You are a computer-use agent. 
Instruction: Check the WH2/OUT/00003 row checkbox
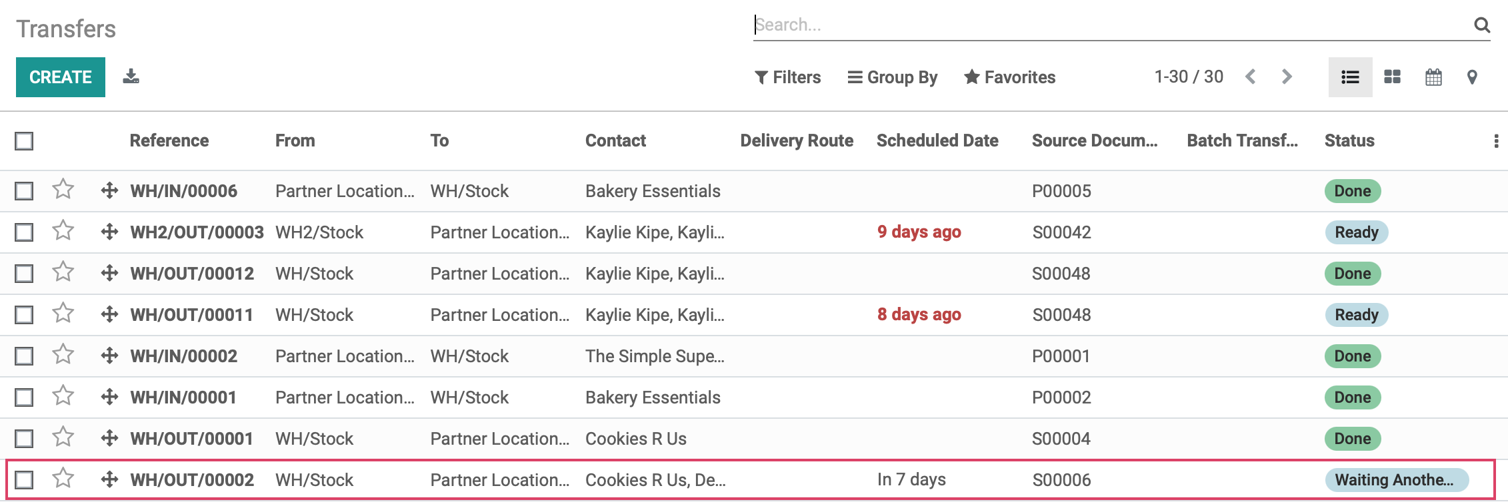coord(24,232)
